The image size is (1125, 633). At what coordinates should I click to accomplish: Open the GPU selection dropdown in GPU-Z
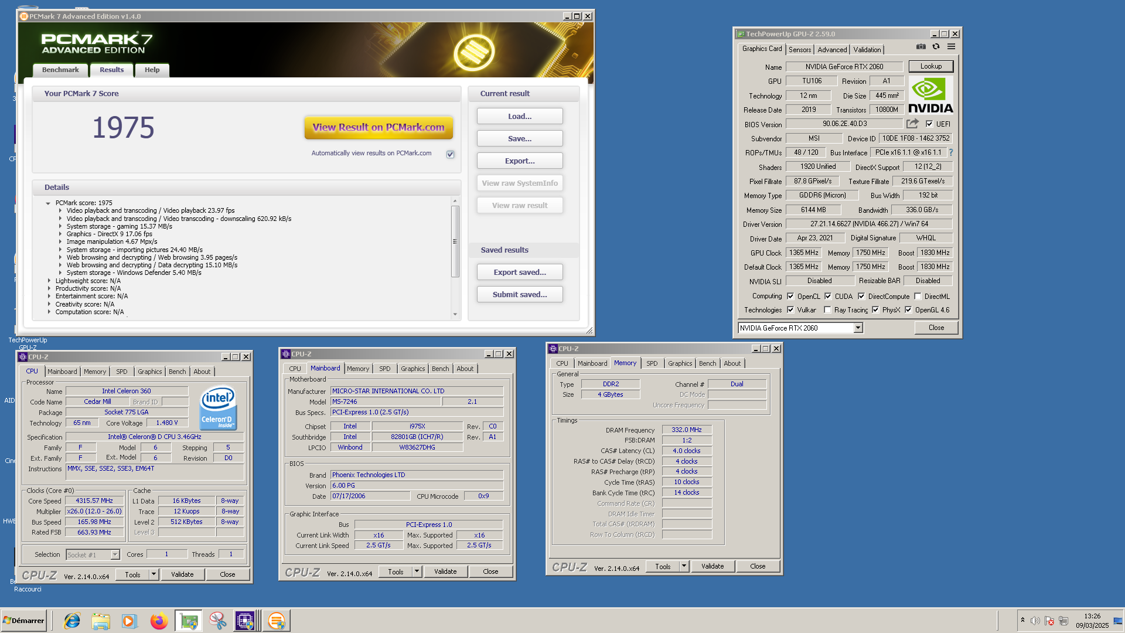pos(858,328)
